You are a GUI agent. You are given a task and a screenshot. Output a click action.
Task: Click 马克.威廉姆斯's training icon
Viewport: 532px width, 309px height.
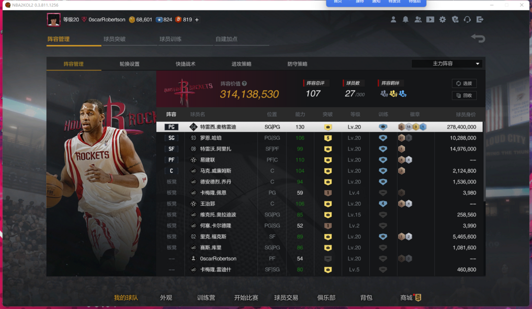(383, 171)
